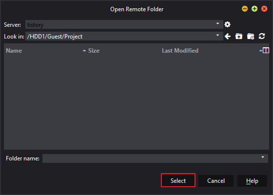Go up to the parent folder

pos(239,37)
